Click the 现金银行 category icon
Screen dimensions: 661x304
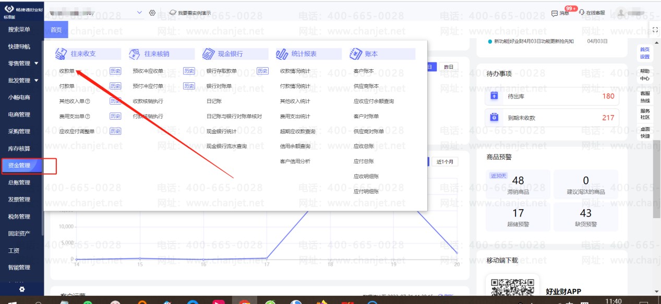coord(209,54)
